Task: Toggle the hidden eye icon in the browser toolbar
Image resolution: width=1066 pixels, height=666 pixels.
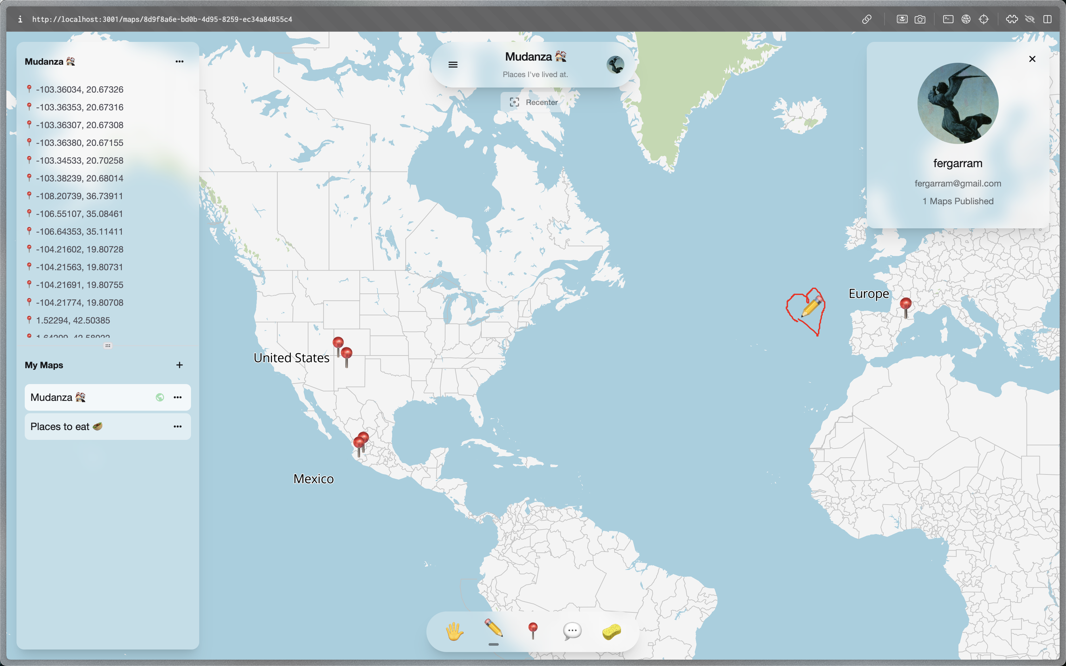Action: point(1030,19)
